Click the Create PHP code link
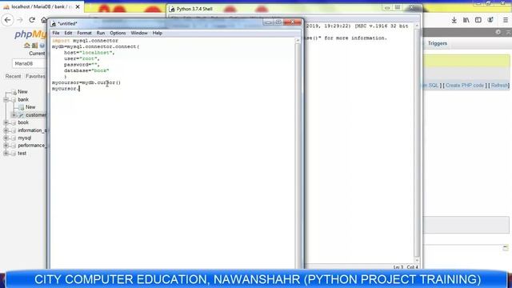512x288 pixels. pos(465,86)
